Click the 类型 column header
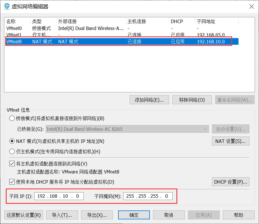The width and height of the screenshot is (259, 224). (43, 21)
